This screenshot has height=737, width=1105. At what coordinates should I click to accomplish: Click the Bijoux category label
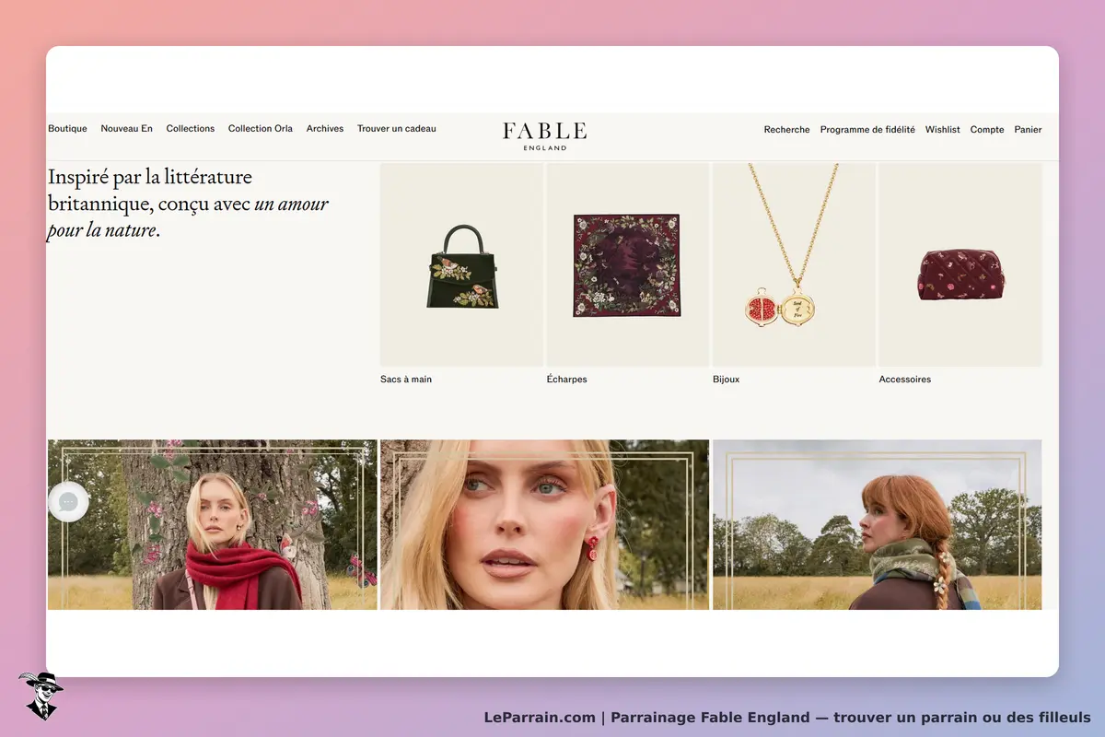coord(726,380)
